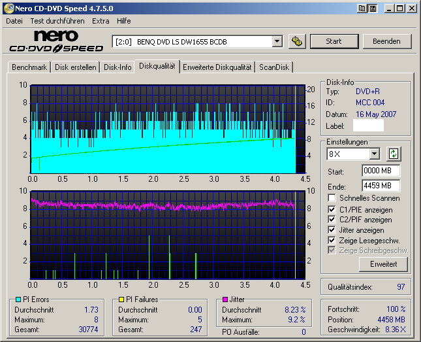Image resolution: width=421 pixels, height=342 pixels.
Task: Enable Schnelles Scannen checkbox
Action: [333, 198]
